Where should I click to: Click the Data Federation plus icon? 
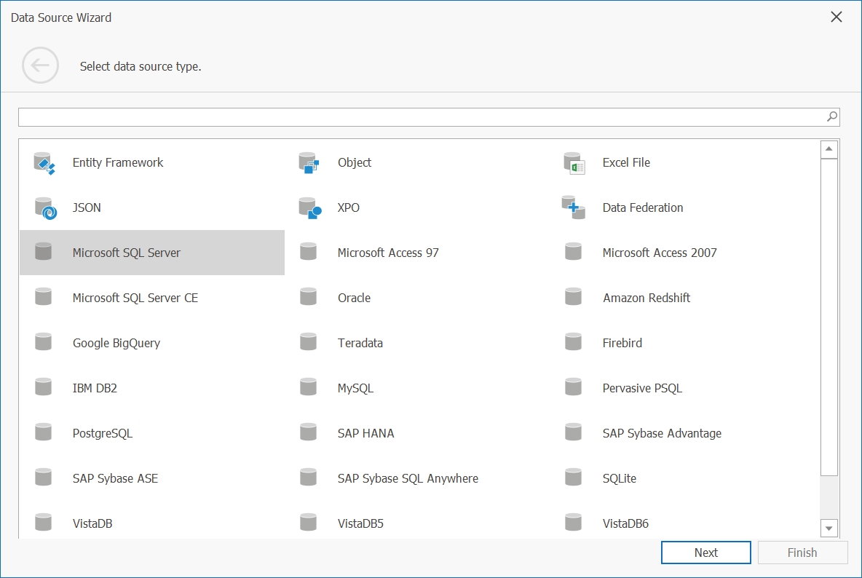pyautogui.click(x=574, y=207)
